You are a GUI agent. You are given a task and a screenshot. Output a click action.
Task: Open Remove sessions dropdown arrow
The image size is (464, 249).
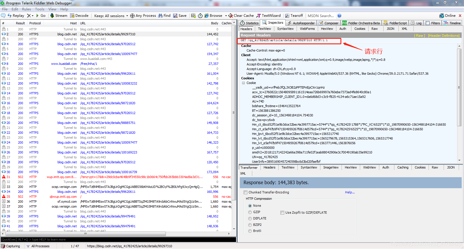[x=32, y=16]
